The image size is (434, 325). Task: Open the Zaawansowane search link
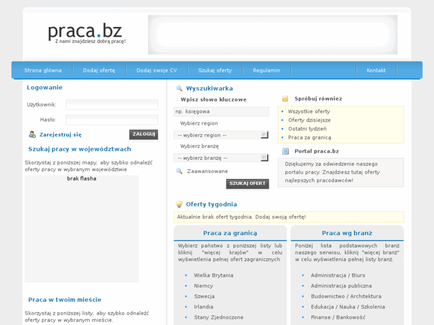point(207,171)
